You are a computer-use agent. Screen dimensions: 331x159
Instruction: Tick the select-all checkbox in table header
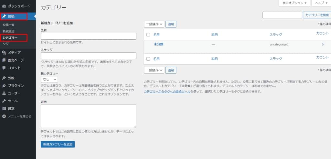148,35
